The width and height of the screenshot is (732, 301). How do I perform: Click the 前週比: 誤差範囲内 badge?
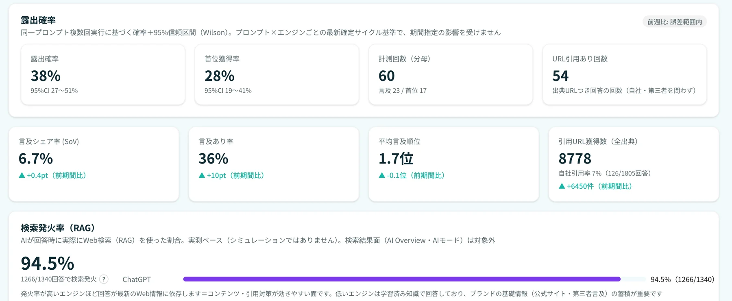675,22
